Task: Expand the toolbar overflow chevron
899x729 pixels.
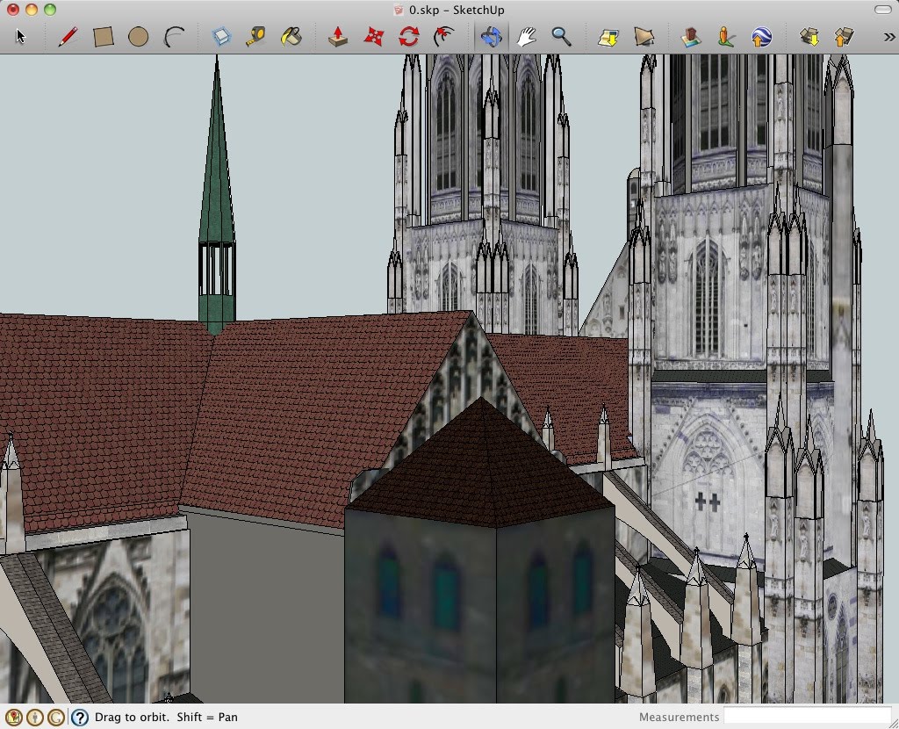Action: (x=888, y=37)
